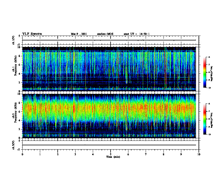Click the ch.1(V) waveform trace line
The image size is (224, 173).
tap(109, 40)
